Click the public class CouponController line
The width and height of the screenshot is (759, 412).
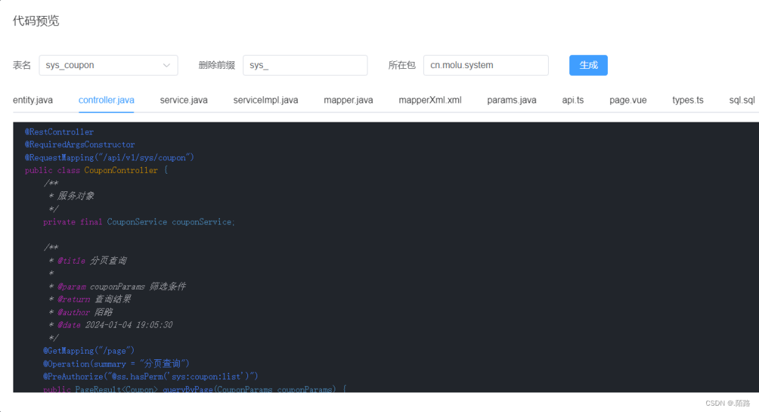click(x=96, y=170)
